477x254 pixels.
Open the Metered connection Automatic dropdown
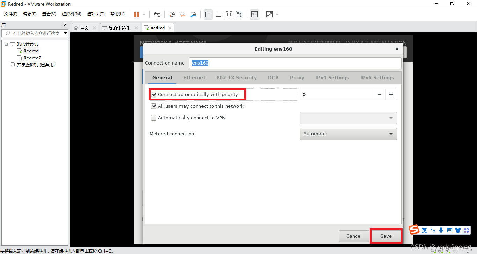click(348, 134)
